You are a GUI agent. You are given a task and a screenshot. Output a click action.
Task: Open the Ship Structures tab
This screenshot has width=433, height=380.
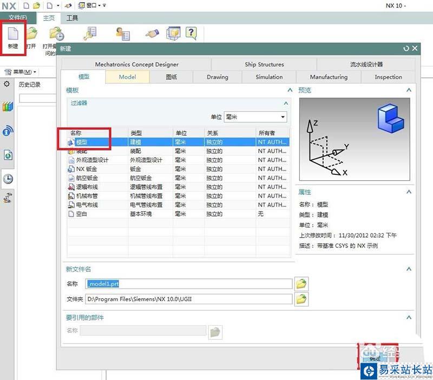264,64
